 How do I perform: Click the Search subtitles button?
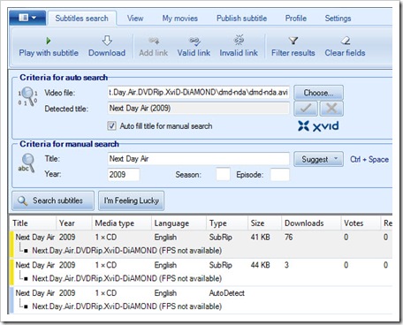pyautogui.click(x=53, y=200)
